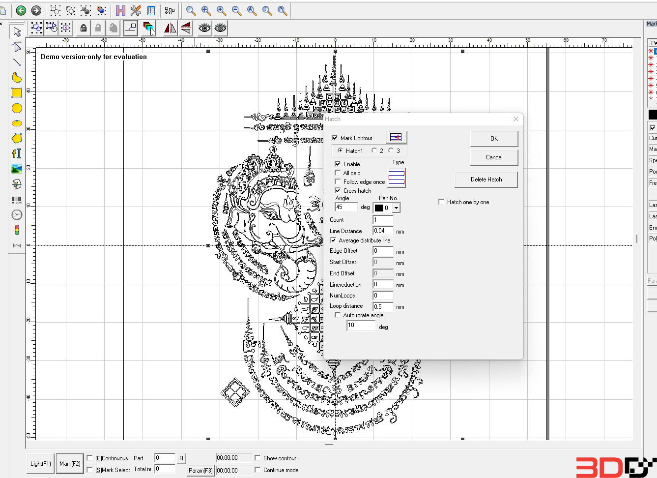Check the Hatch one by one option
The image size is (657, 478).
click(441, 202)
